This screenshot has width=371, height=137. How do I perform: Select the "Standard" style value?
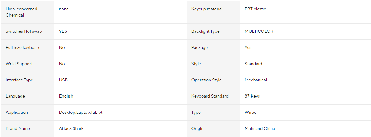coord(253,64)
